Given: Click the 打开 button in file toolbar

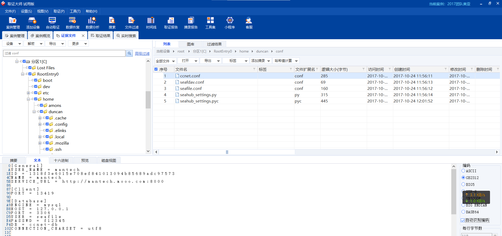Looking at the screenshot, I should point(188,61).
